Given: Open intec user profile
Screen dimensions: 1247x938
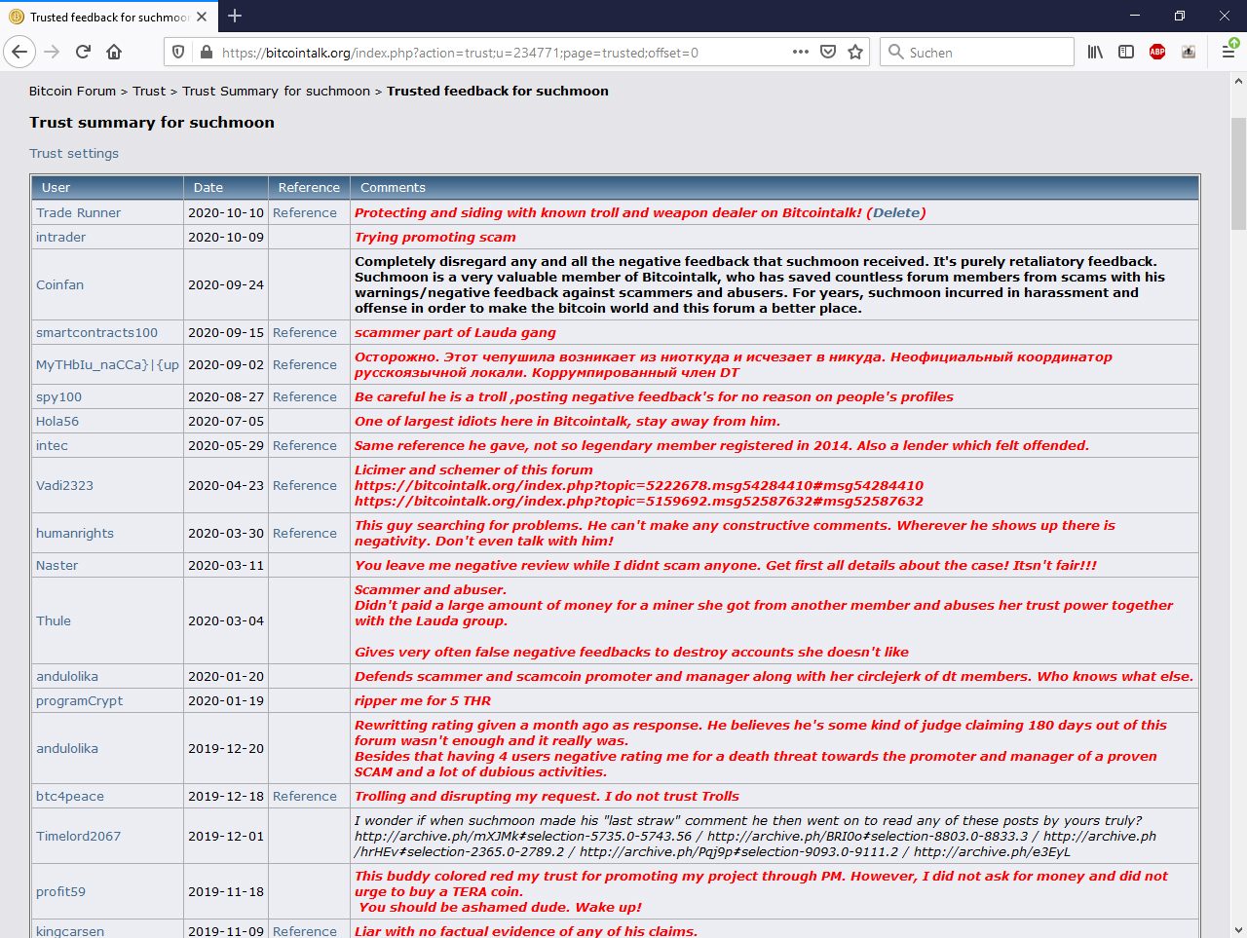Looking at the screenshot, I should pos(52,445).
